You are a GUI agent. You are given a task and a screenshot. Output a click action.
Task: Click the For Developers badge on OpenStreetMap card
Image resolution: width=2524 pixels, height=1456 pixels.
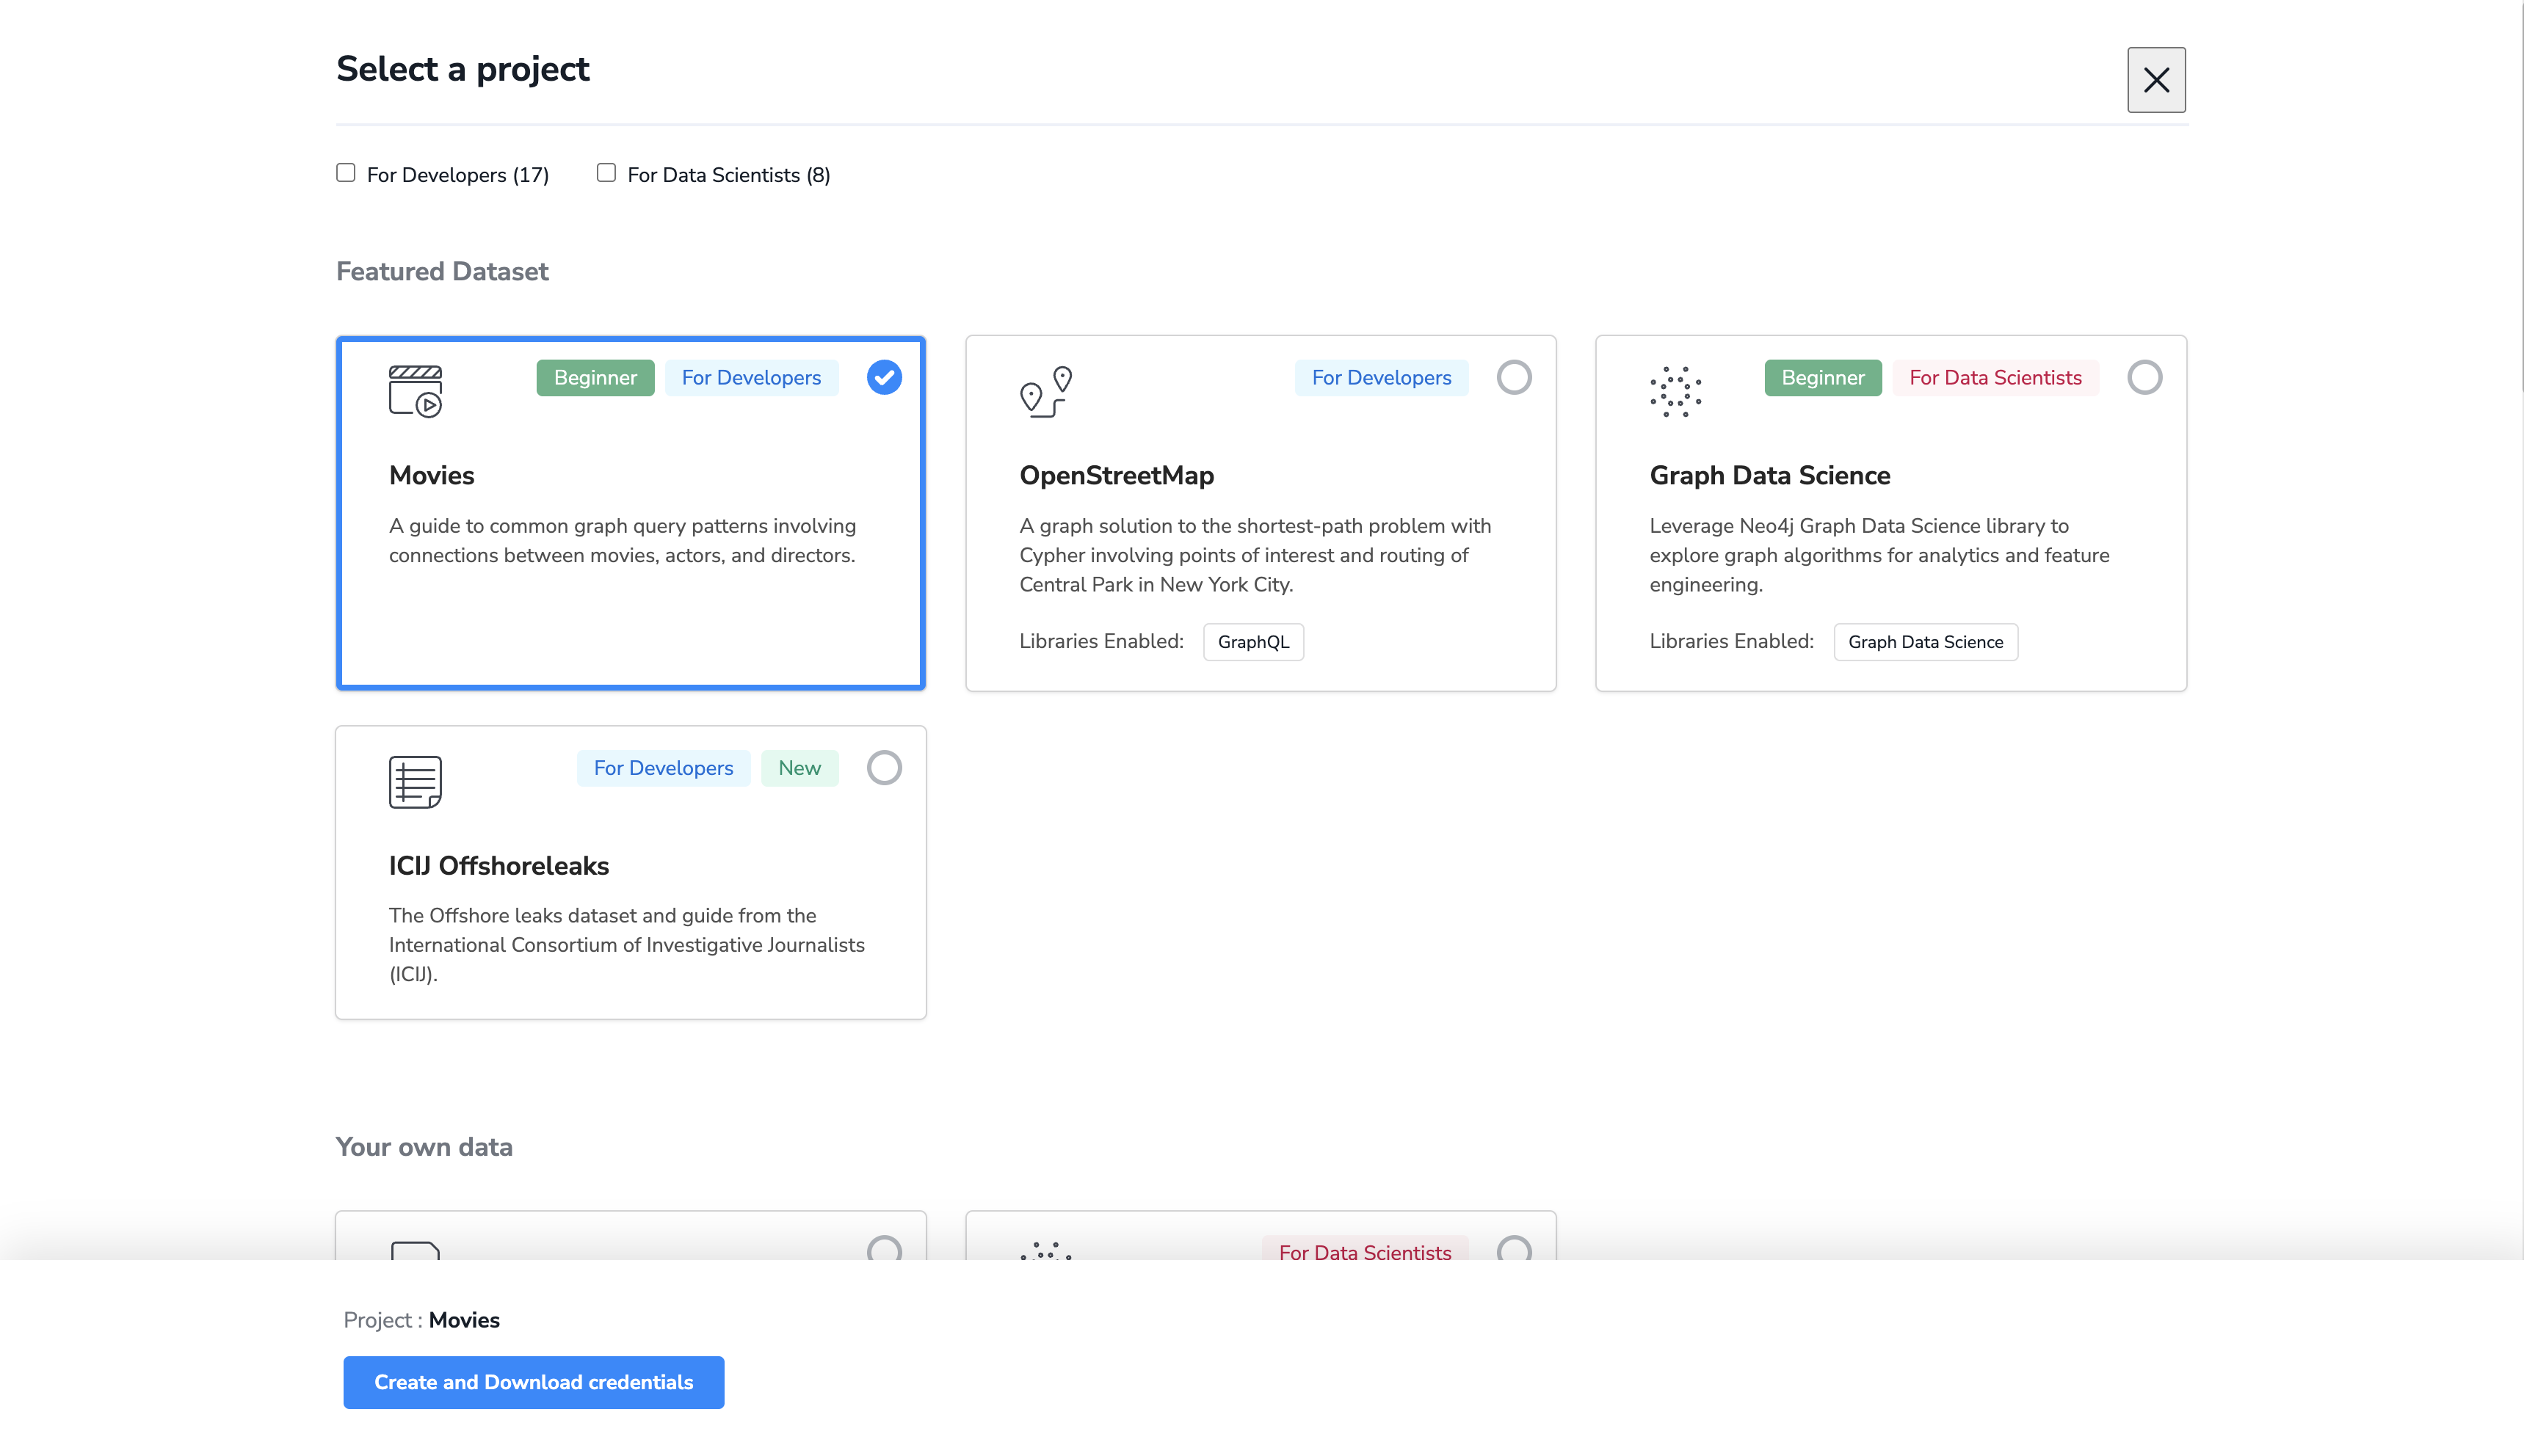(1382, 377)
